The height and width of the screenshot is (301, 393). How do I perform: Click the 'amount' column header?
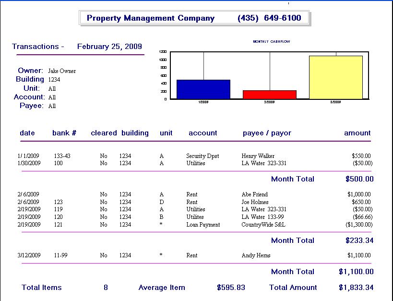357,133
